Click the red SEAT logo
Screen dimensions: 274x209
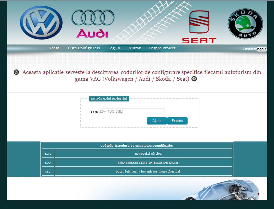tap(199, 27)
